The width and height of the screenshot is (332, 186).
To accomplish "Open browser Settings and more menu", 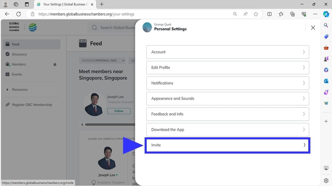I will click(315, 14).
